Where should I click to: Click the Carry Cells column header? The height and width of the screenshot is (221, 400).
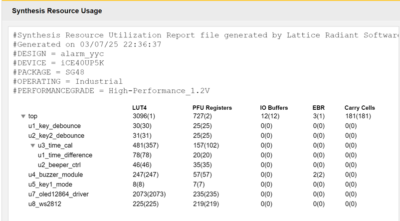point(360,108)
